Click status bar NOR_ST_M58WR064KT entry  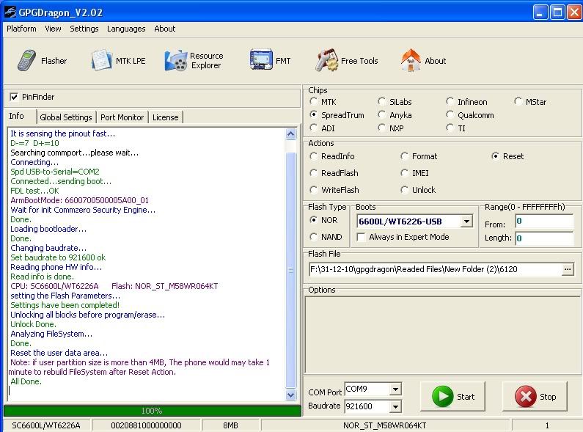tap(384, 425)
